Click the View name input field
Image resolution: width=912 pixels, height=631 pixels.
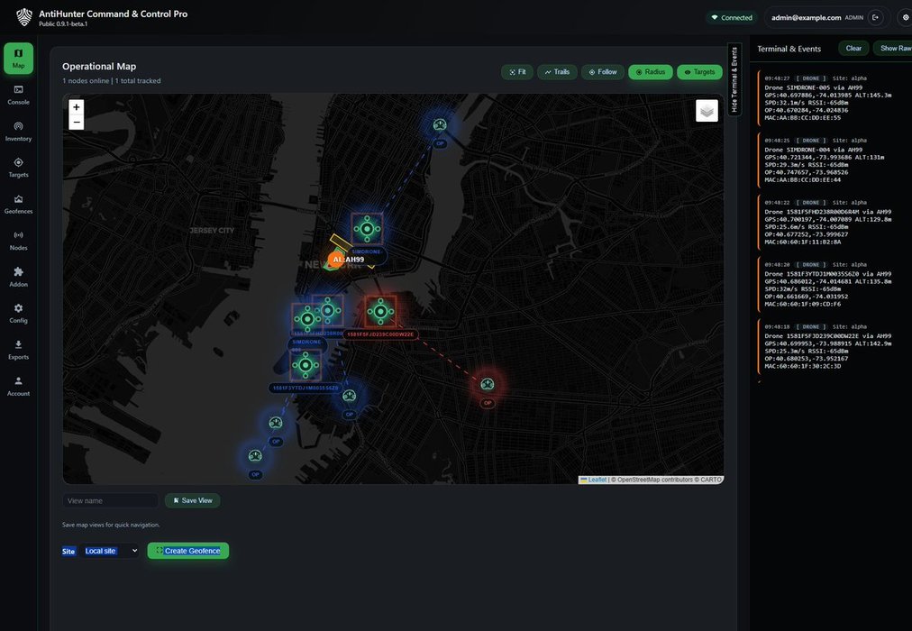click(x=110, y=500)
